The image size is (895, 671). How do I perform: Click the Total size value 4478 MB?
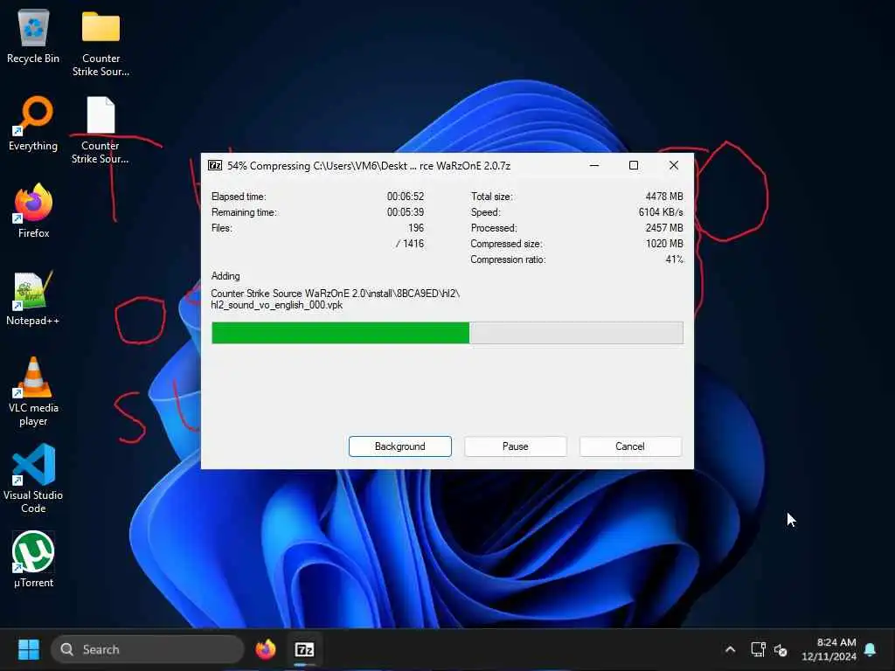click(x=664, y=197)
